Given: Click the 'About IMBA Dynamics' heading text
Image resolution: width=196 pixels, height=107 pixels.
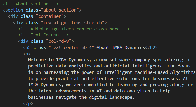Looking at the screenshot, I should coord(121,48).
